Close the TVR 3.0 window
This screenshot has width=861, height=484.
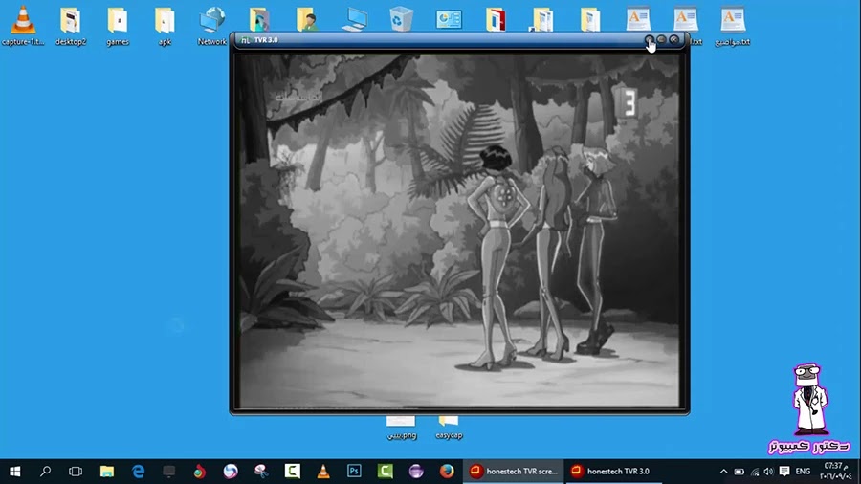(x=674, y=39)
